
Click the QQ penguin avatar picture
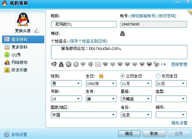tap(23, 19)
